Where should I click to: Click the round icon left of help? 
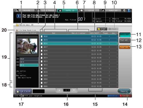coord(124,11)
